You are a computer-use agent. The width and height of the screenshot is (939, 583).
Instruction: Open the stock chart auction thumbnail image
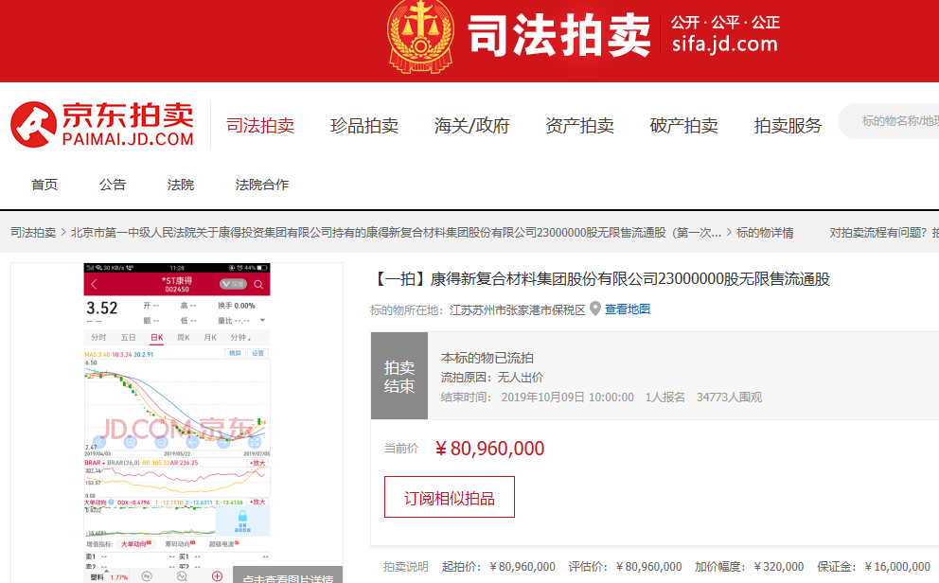pos(177,423)
